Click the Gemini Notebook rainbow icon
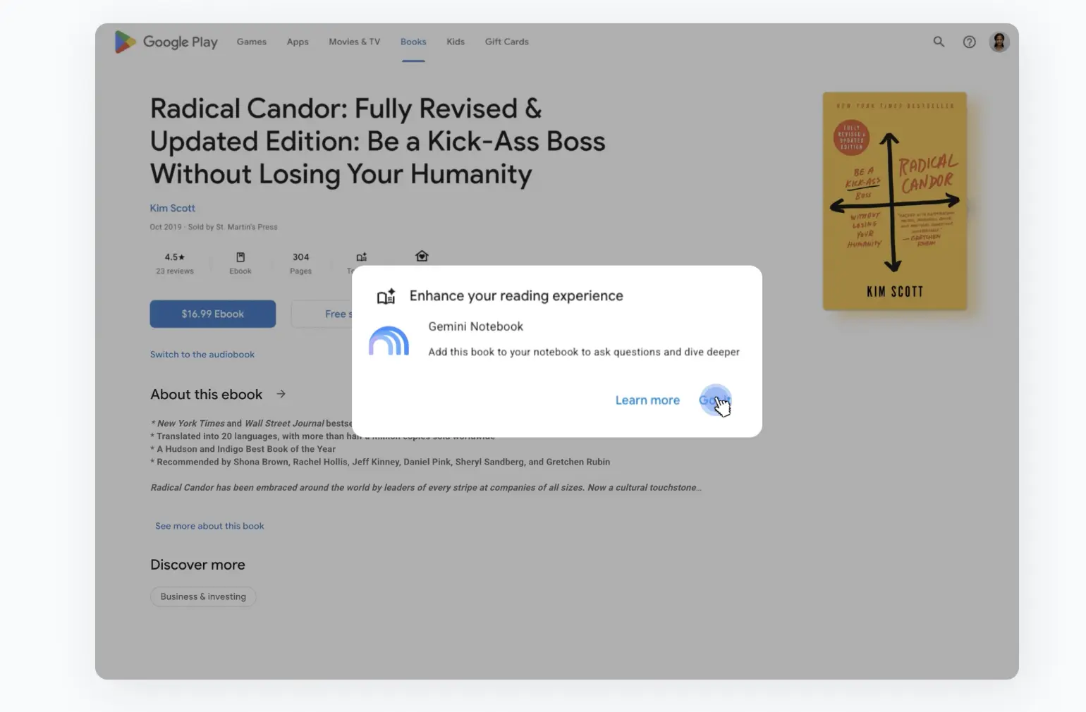Screen dimensions: 1086x712 (389, 340)
